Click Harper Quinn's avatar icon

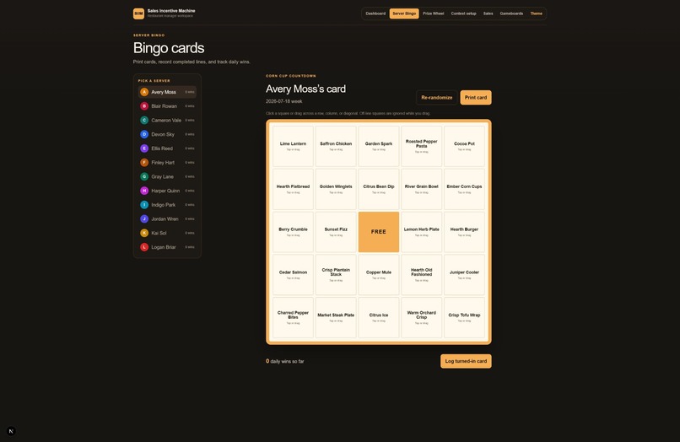click(x=144, y=191)
